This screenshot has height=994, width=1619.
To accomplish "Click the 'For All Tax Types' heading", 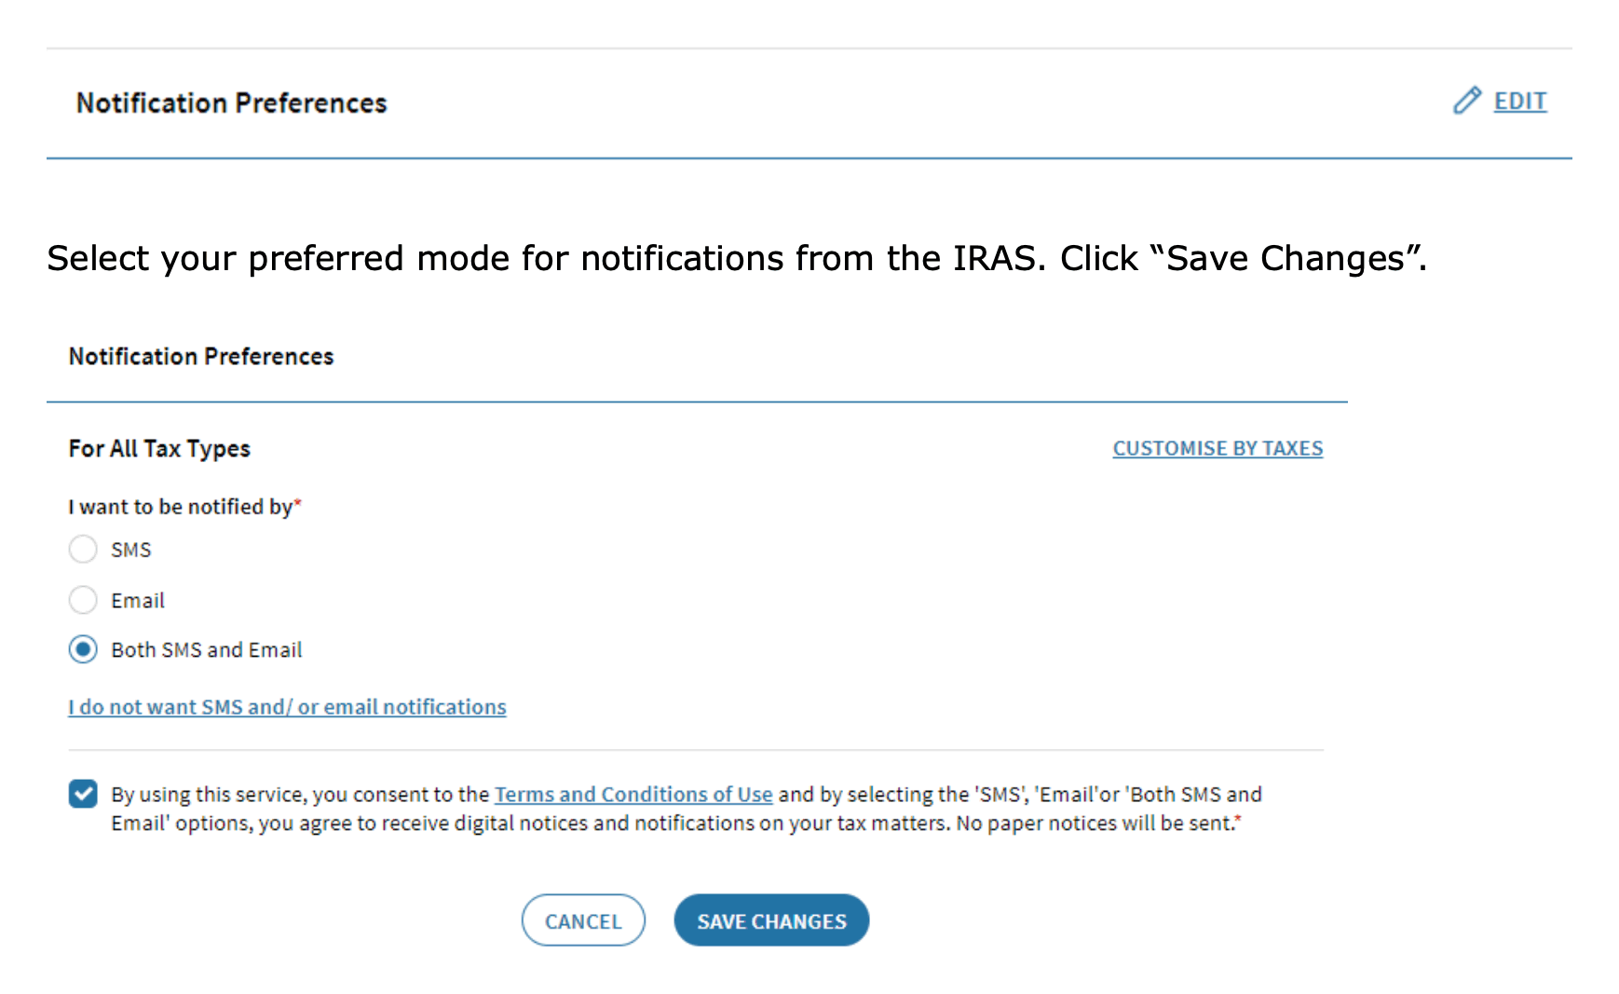I will 159,449.
